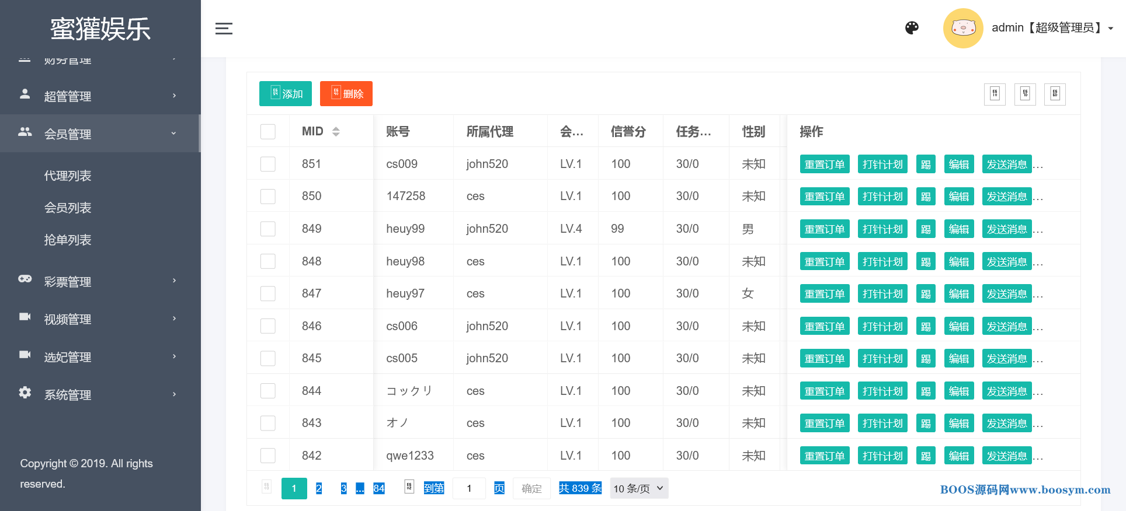Click the export table icon
The width and height of the screenshot is (1126, 511).
pyautogui.click(x=1025, y=94)
